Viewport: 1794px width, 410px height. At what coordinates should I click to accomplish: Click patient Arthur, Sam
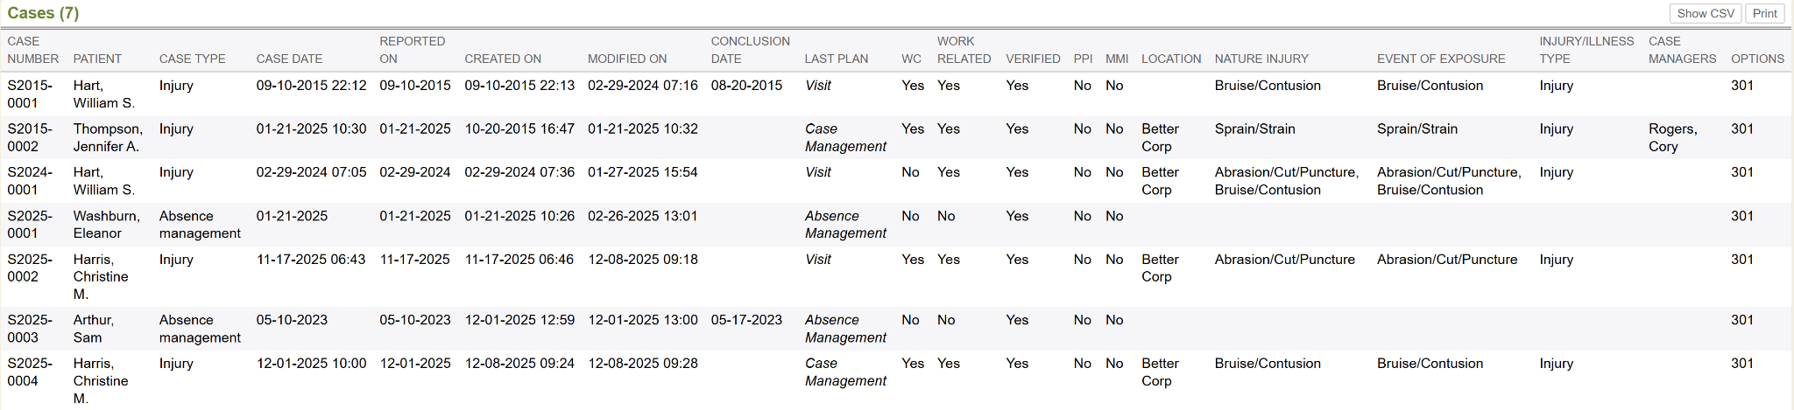[93, 329]
